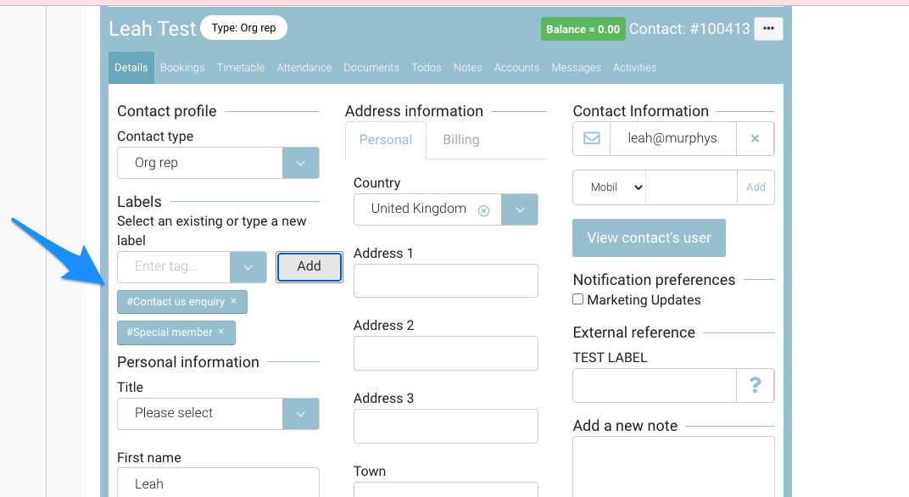Click the Balance = 0.00 badge

coord(583,29)
